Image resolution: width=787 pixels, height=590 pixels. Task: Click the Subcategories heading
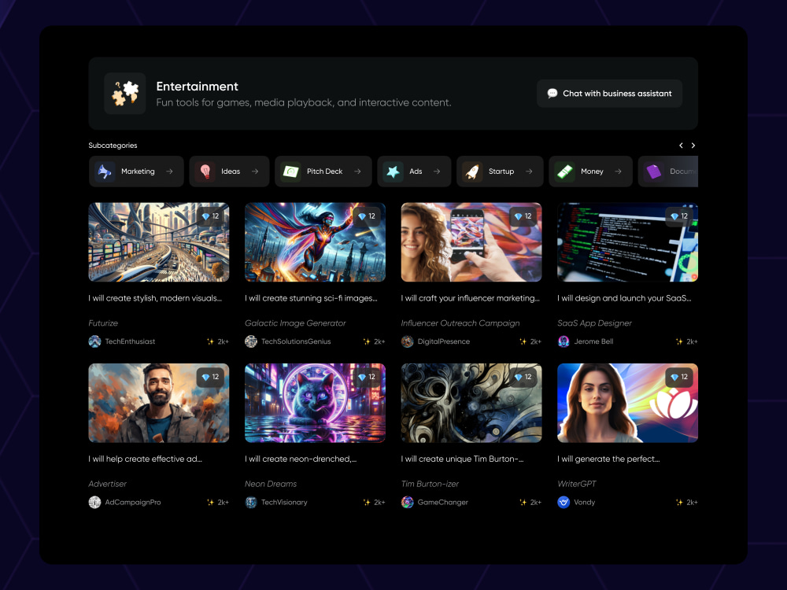point(113,146)
